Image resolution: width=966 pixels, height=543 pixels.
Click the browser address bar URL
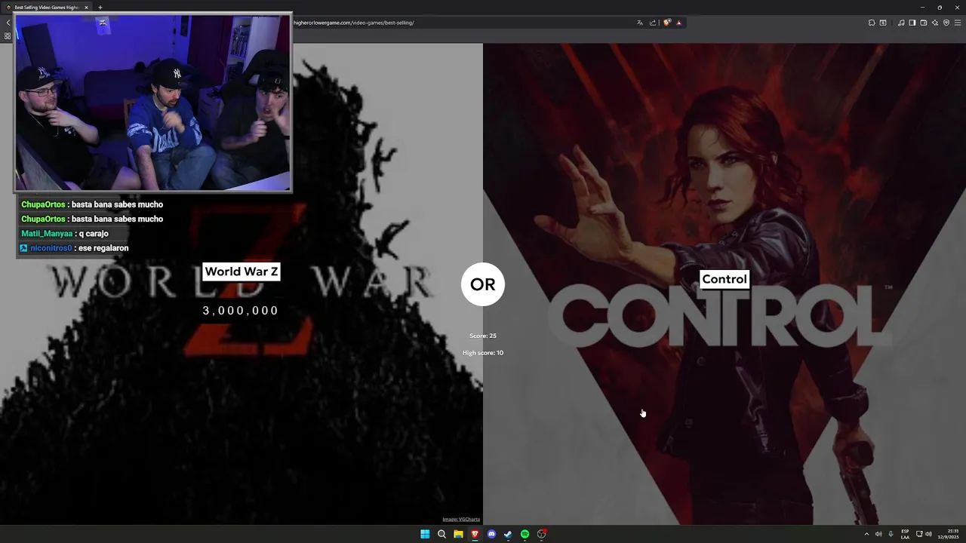[353, 23]
